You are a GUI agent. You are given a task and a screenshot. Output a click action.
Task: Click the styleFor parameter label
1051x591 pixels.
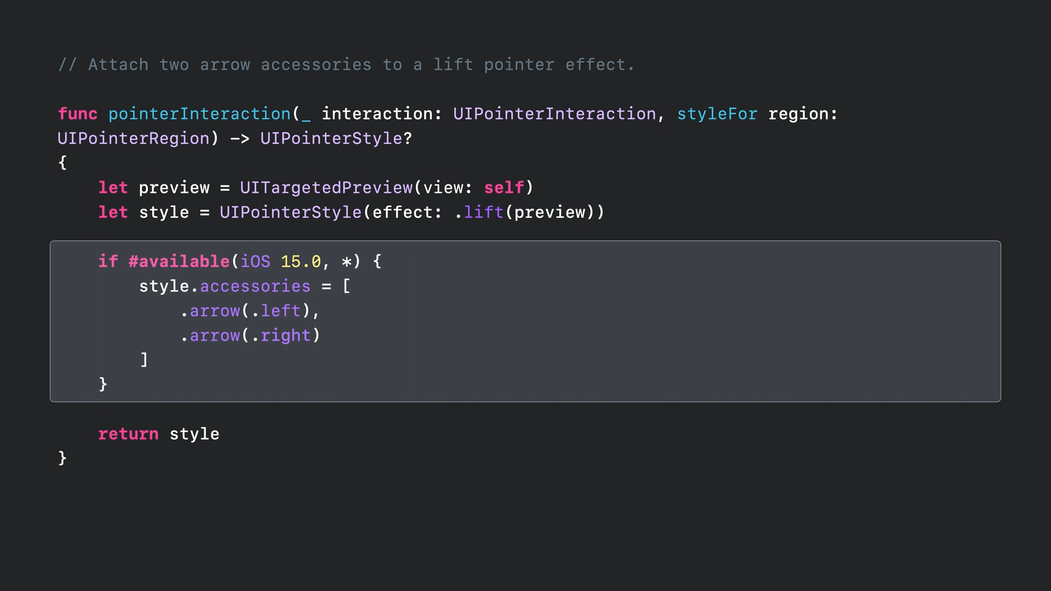coord(717,114)
